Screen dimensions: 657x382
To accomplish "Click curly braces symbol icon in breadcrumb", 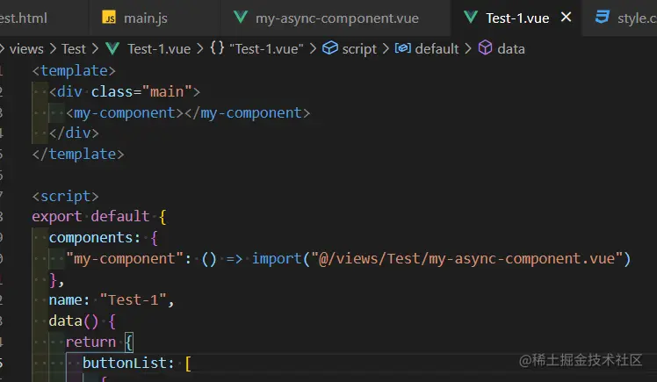I will coord(217,48).
